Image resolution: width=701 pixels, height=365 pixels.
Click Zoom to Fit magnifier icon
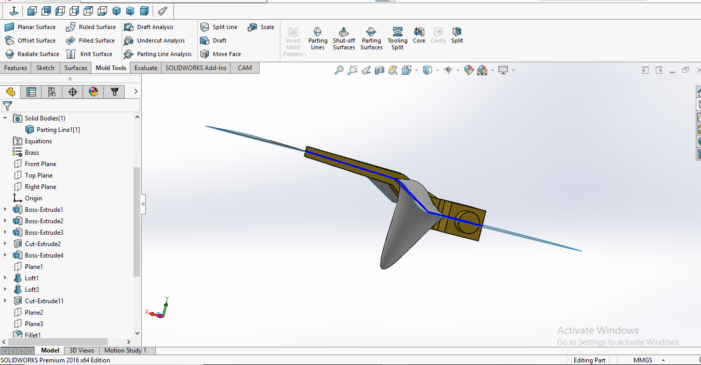click(339, 70)
